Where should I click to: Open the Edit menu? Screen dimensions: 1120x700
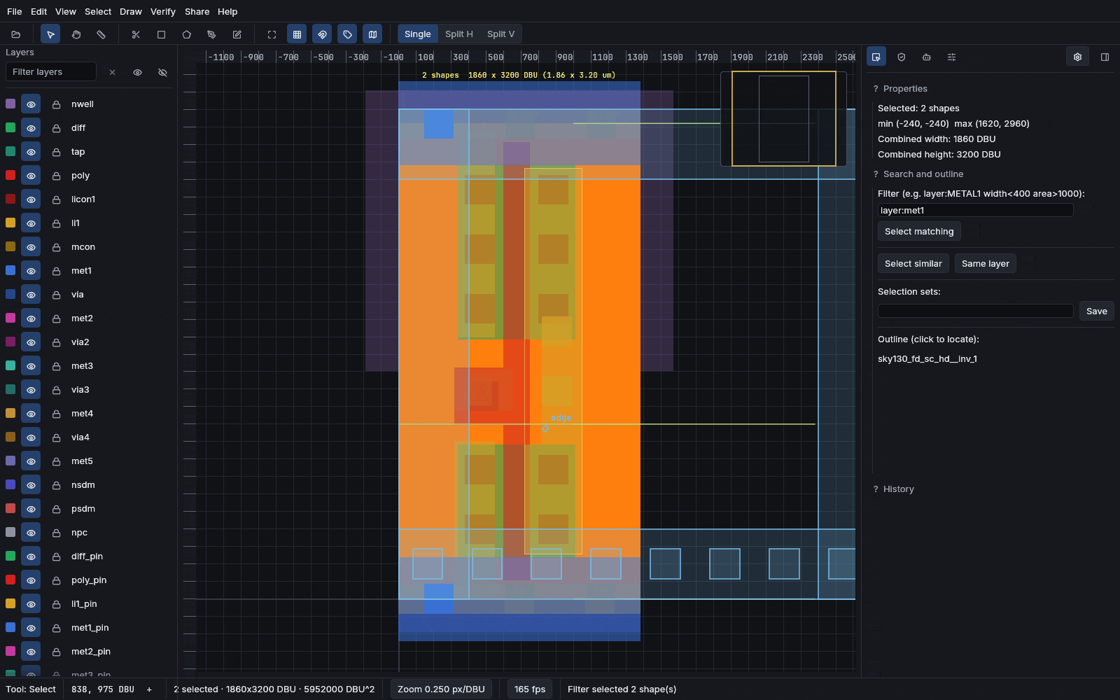point(39,11)
